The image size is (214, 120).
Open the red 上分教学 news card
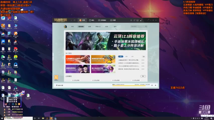click(x=78, y=59)
